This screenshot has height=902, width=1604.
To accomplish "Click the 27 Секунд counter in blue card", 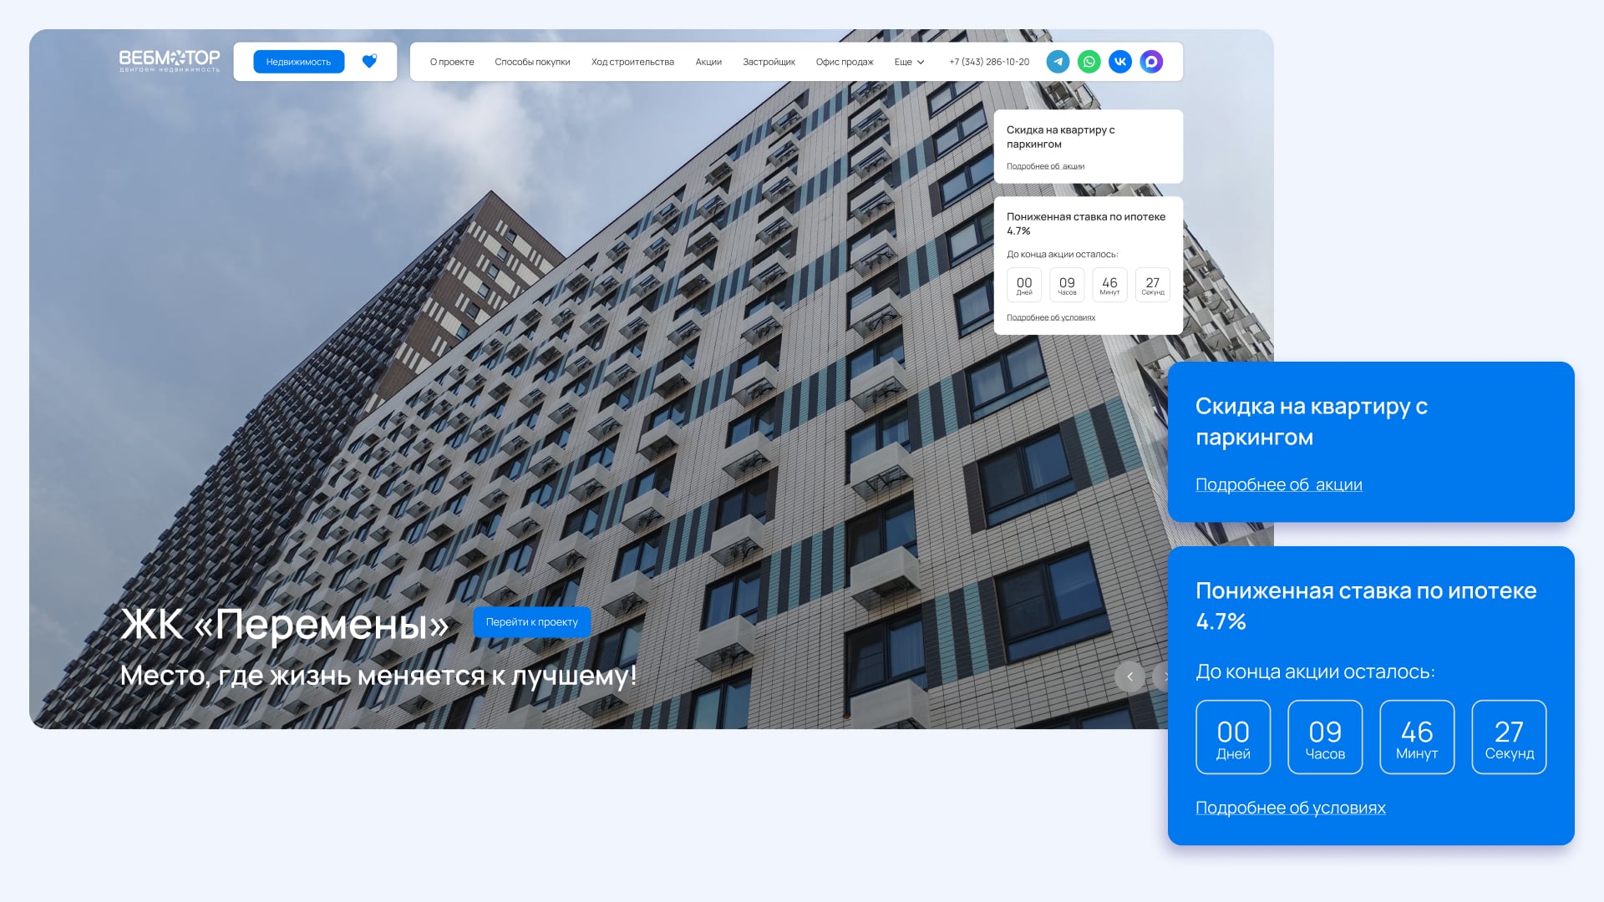I will coord(1509,737).
